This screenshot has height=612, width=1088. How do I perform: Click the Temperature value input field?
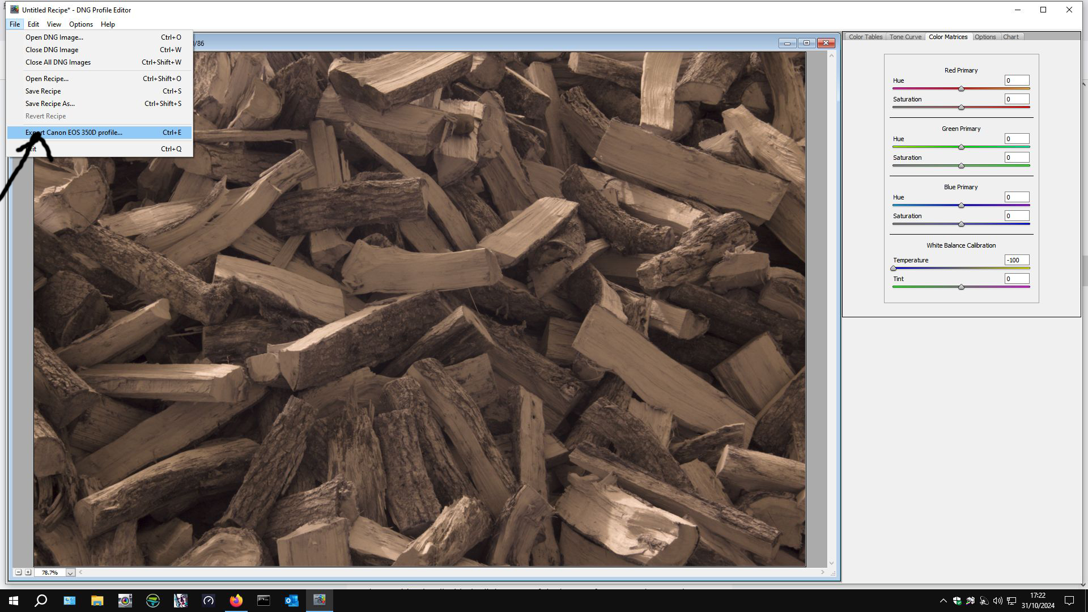coord(1017,260)
